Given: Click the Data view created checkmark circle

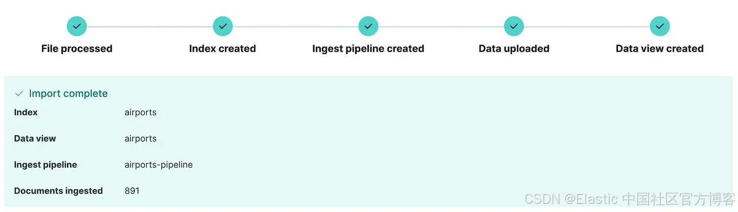Looking at the screenshot, I should coord(660,26).
